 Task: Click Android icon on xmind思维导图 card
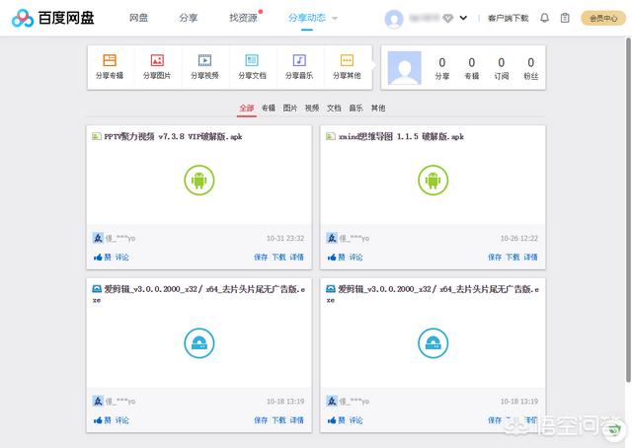[x=433, y=180]
